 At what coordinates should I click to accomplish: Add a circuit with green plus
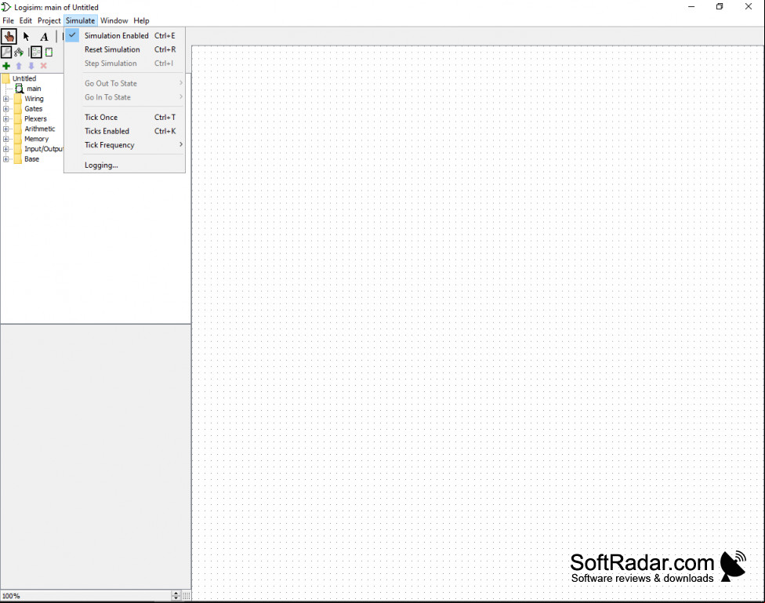coord(6,65)
